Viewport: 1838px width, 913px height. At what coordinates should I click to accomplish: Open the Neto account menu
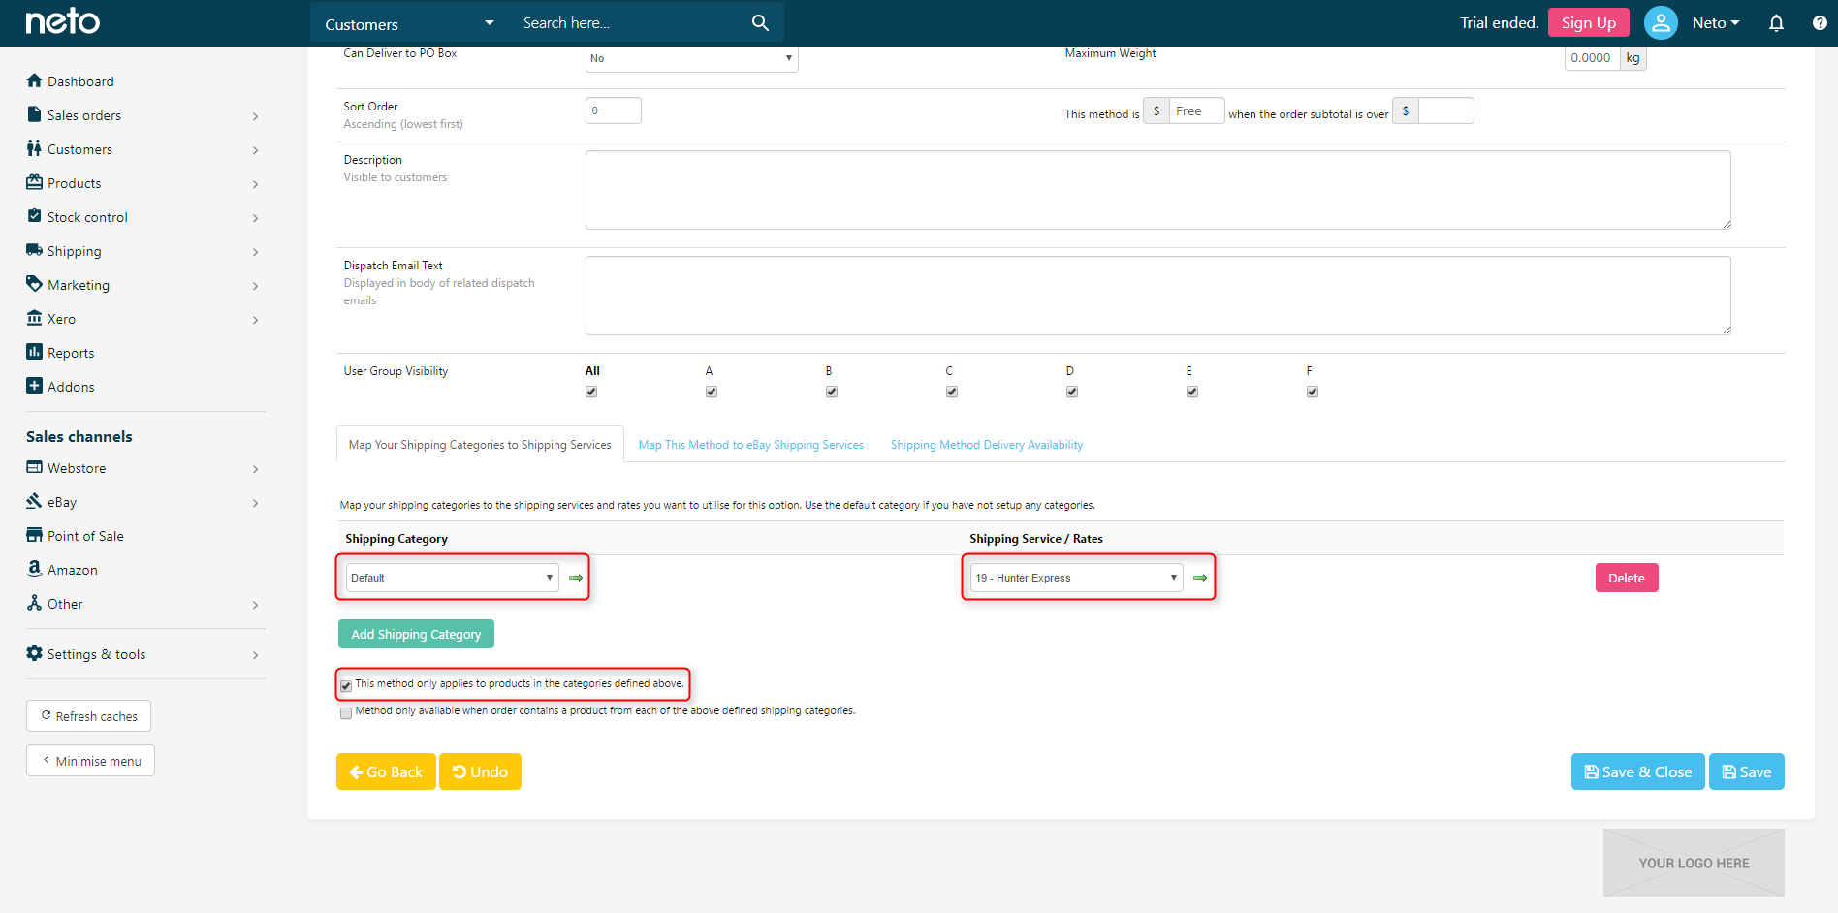coord(1716,22)
